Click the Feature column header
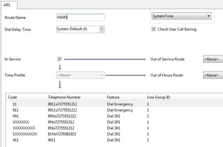This screenshot has height=147, width=223. coord(125,97)
